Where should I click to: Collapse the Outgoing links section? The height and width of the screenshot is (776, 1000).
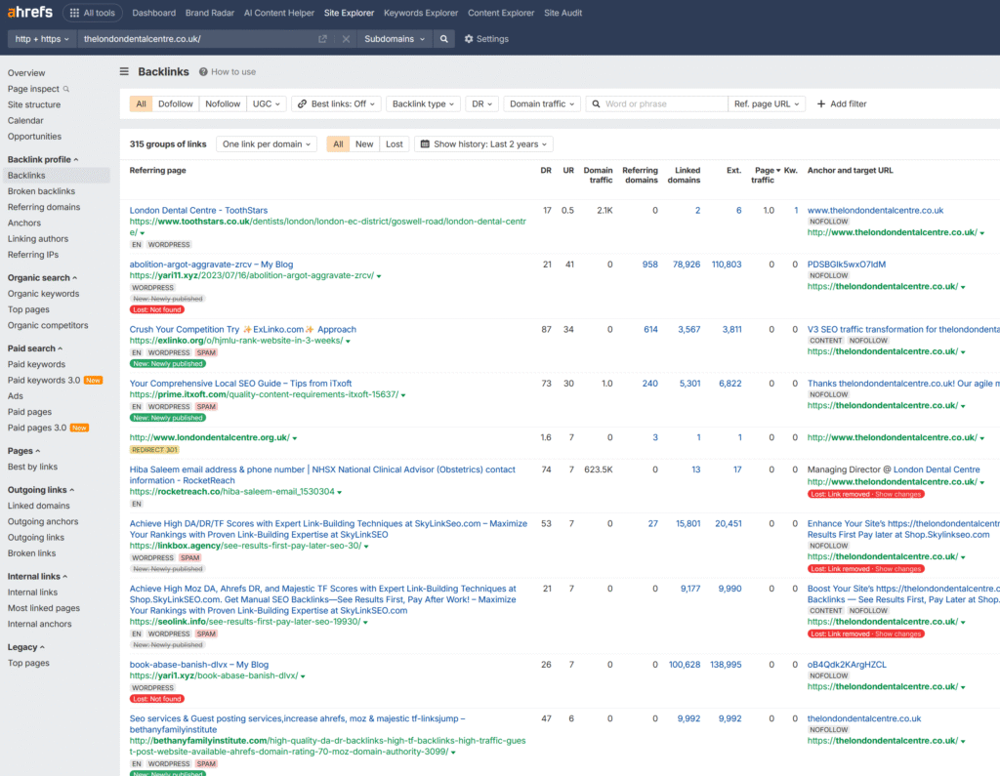tap(41, 490)
